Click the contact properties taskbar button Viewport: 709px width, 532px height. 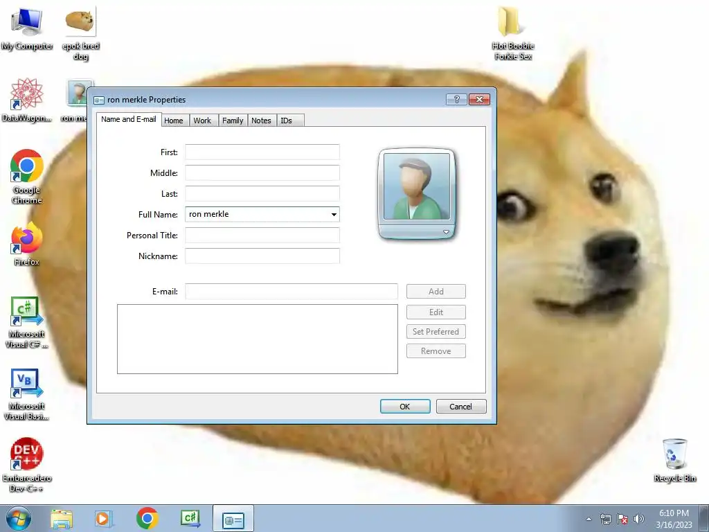[x=233, y=519]
